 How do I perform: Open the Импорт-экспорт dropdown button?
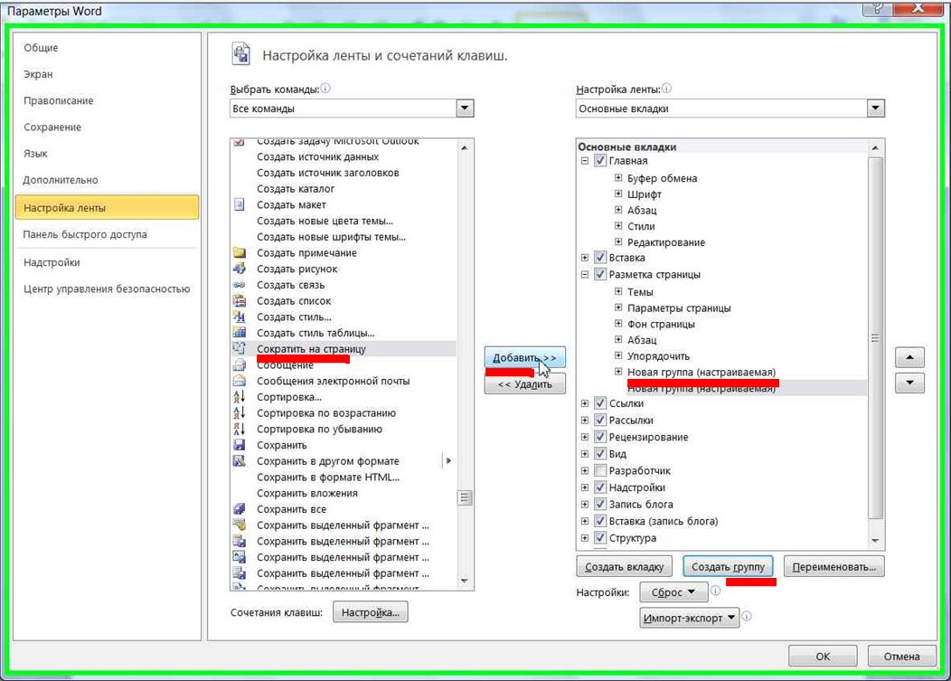689,618
